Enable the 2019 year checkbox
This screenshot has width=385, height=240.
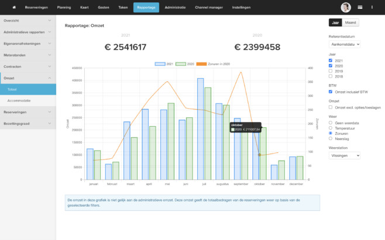(x=331, y=71)
